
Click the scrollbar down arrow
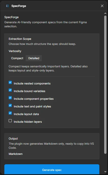pyautogui.click(x=105, y=172)
